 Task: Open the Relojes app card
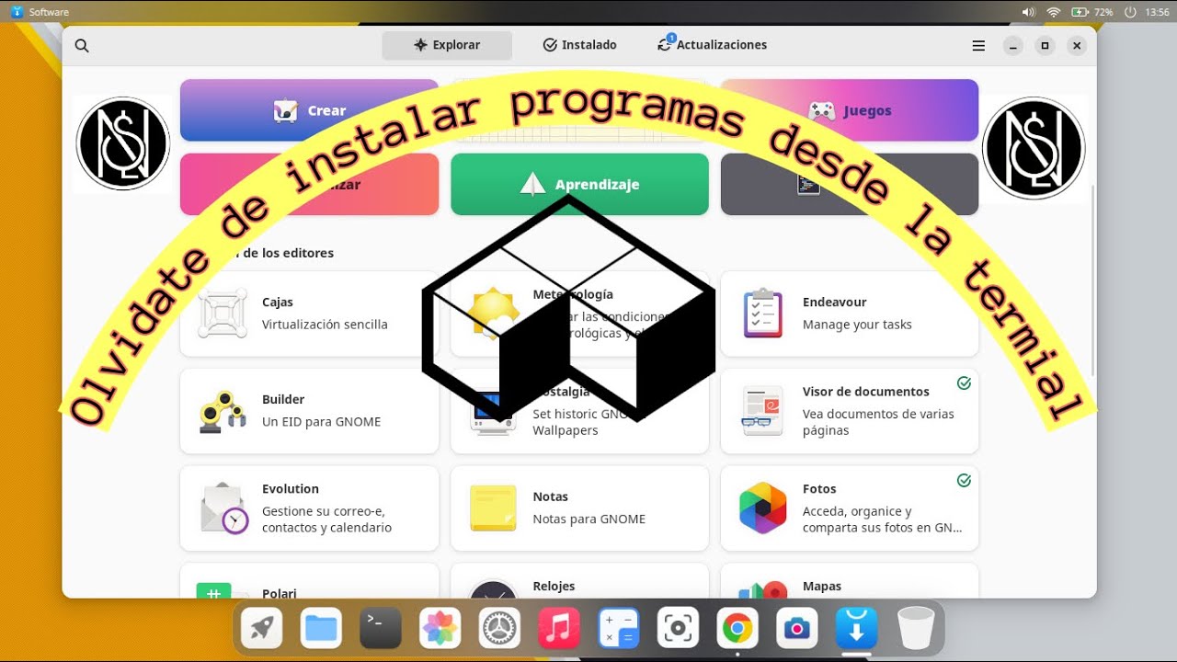click(579, 581)
